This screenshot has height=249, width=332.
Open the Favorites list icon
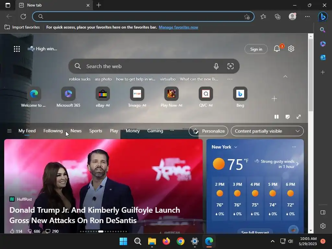263,17
